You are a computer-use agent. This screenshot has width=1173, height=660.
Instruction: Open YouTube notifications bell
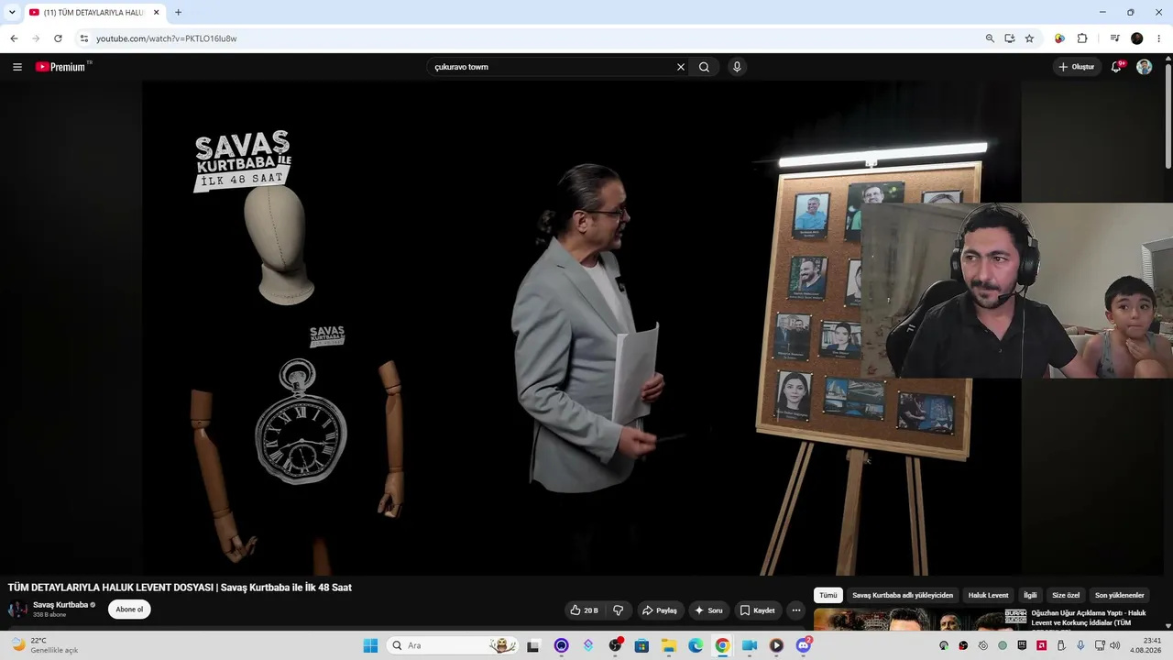tap(1116, 67)
